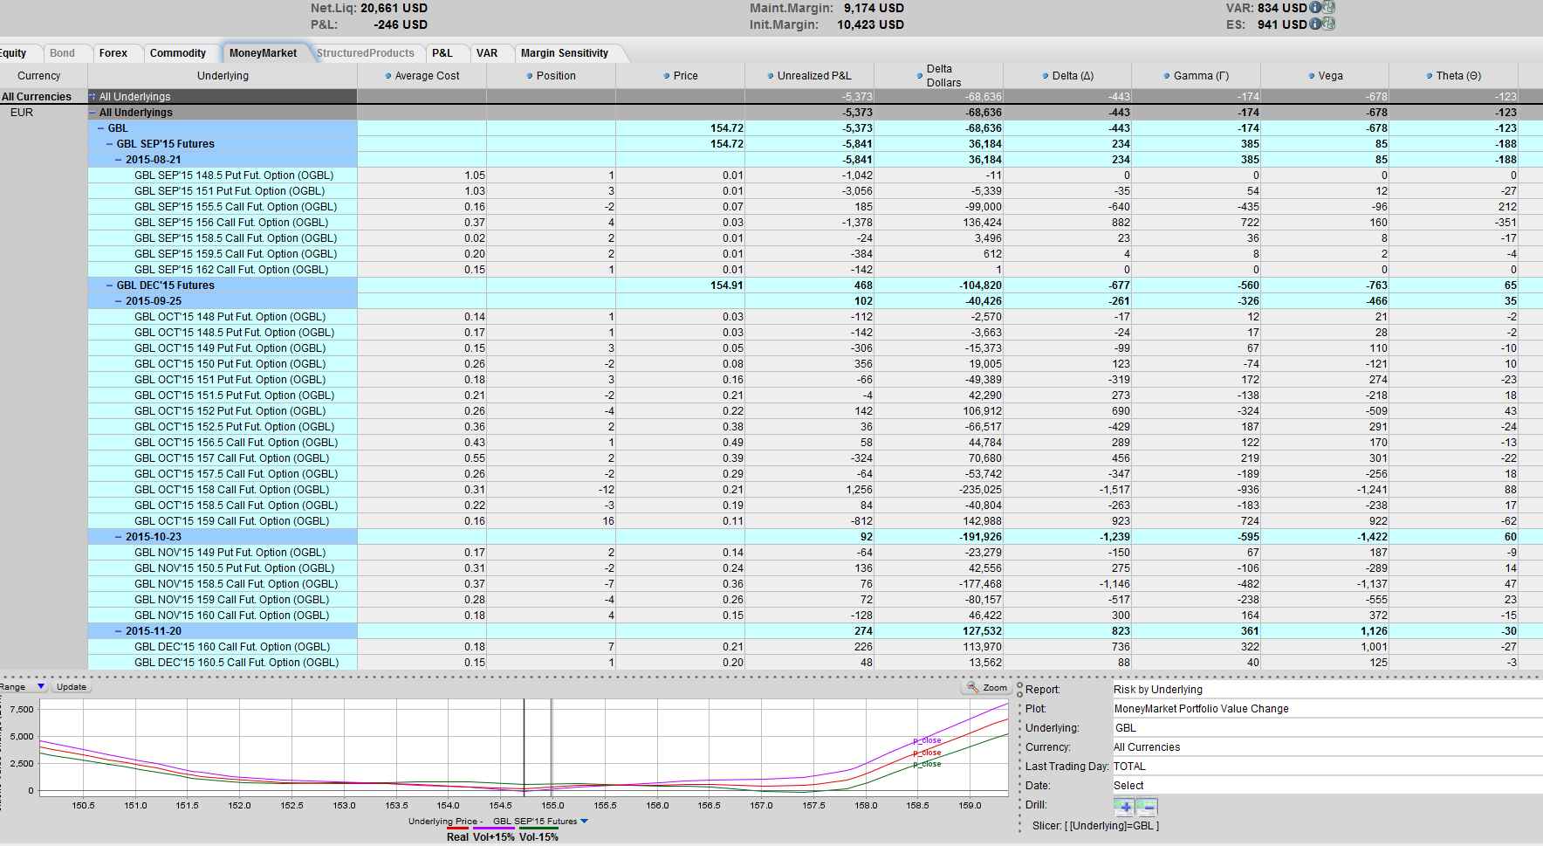
Task: Click the Plot field value
Action: 1327,709
